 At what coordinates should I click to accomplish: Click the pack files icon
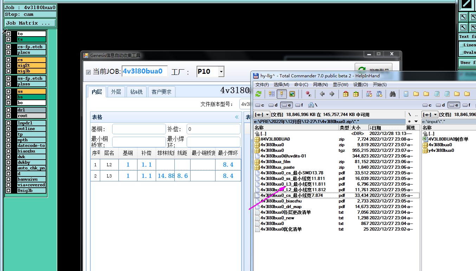(346, 94)
